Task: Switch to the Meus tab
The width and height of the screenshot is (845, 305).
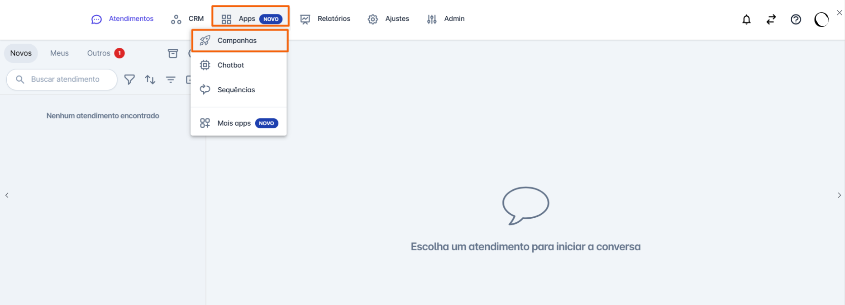Action: (59, 53)
